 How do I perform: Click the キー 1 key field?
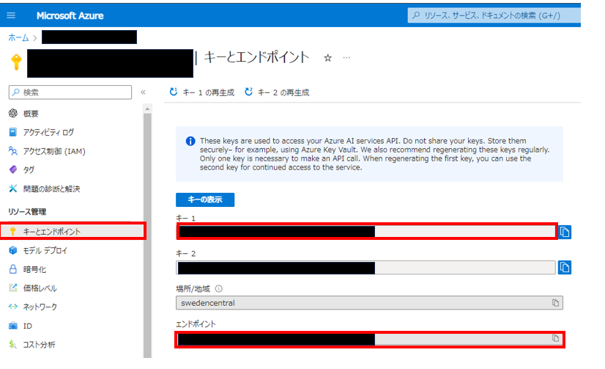(366, 231)
